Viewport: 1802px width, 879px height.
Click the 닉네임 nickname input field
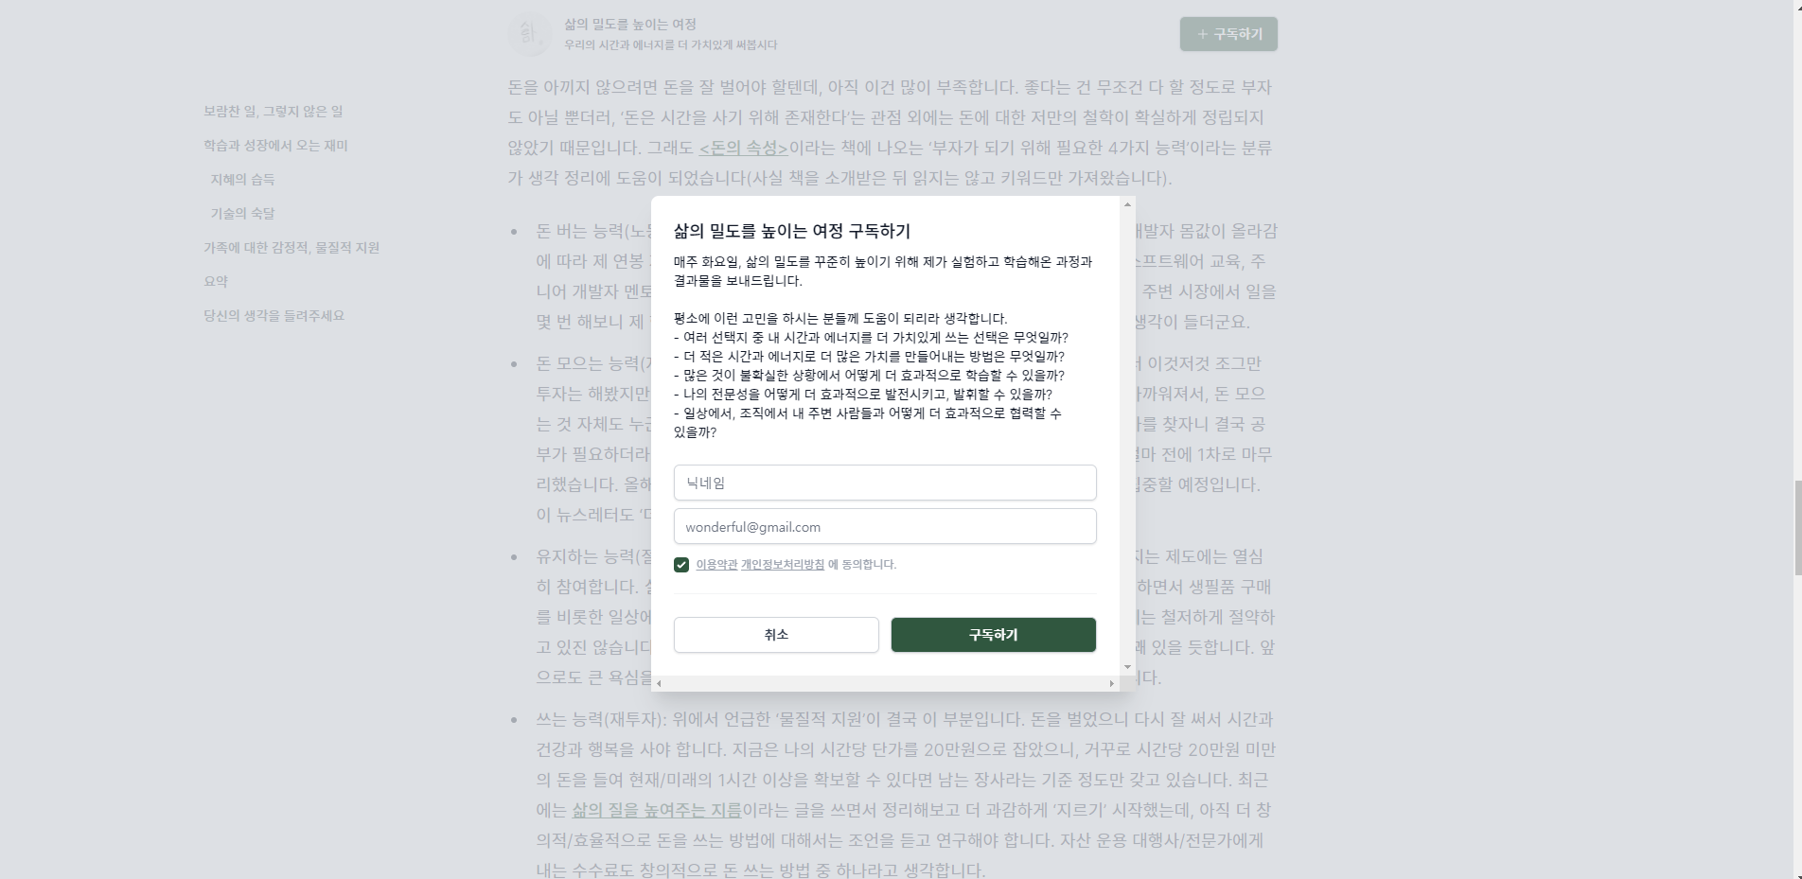[885, 483]
